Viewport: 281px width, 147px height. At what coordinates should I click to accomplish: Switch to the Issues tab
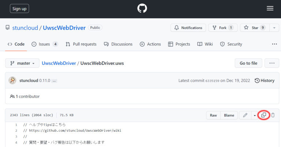(x=45, y=44)
